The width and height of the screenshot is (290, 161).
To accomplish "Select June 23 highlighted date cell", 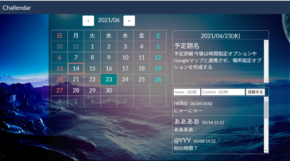I will coord(109,79).
